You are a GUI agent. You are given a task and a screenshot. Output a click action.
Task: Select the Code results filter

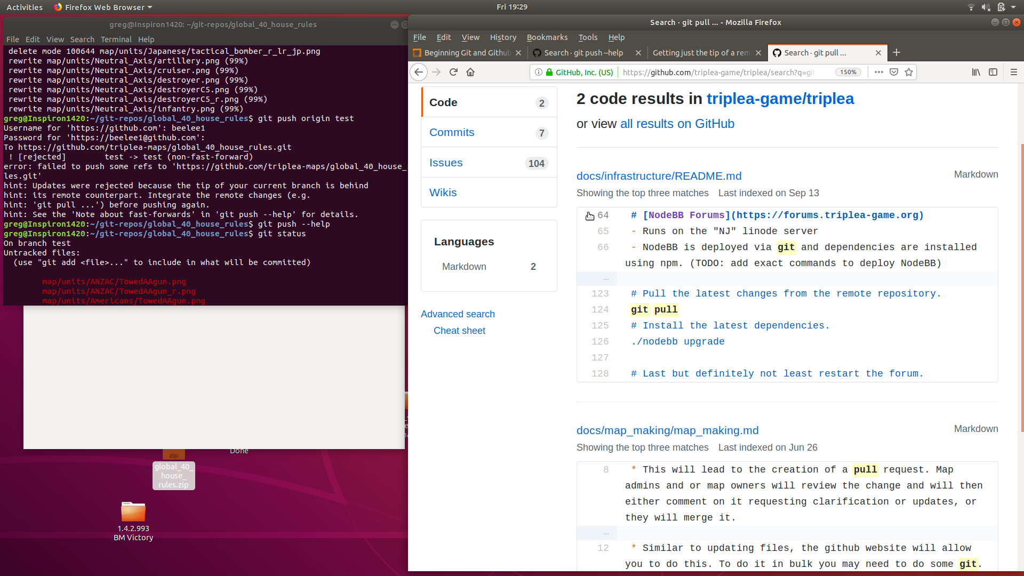tap(489, 102)
